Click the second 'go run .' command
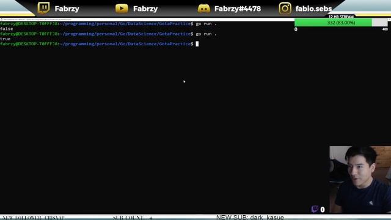 click(206, 34)
